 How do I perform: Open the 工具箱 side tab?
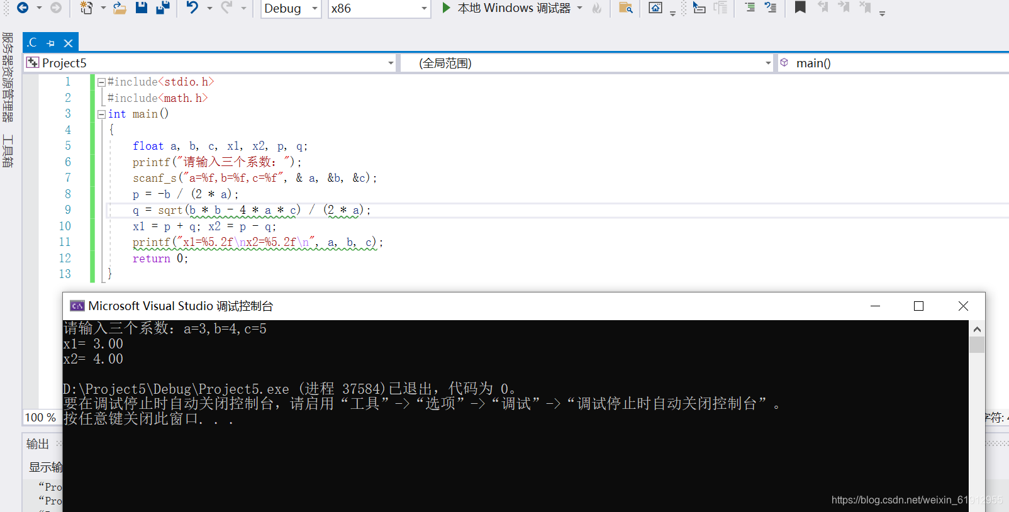click(8, 151)
